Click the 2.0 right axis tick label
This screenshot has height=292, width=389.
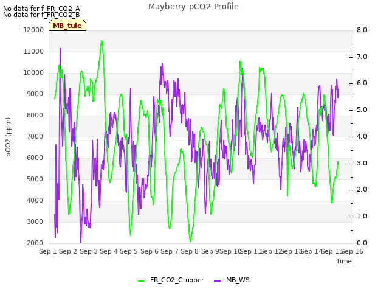pos(362,190)
